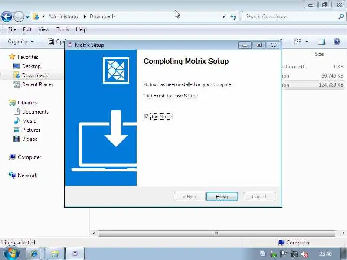
Task: Click the folder icon in address bar
Action: [36, 16]
